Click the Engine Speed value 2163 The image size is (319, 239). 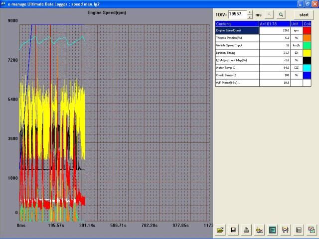[275, 30]
